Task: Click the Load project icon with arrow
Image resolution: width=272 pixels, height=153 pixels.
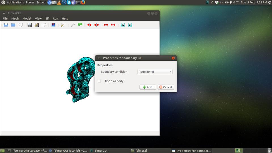Action: pos(20,25)
